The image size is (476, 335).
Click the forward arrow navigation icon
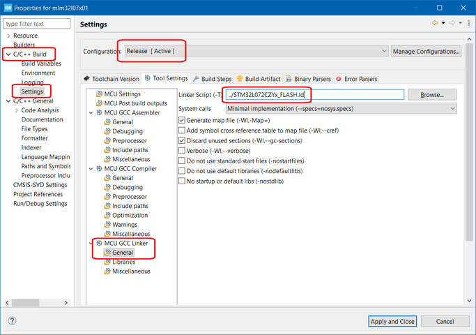click(x=452, y=23)
